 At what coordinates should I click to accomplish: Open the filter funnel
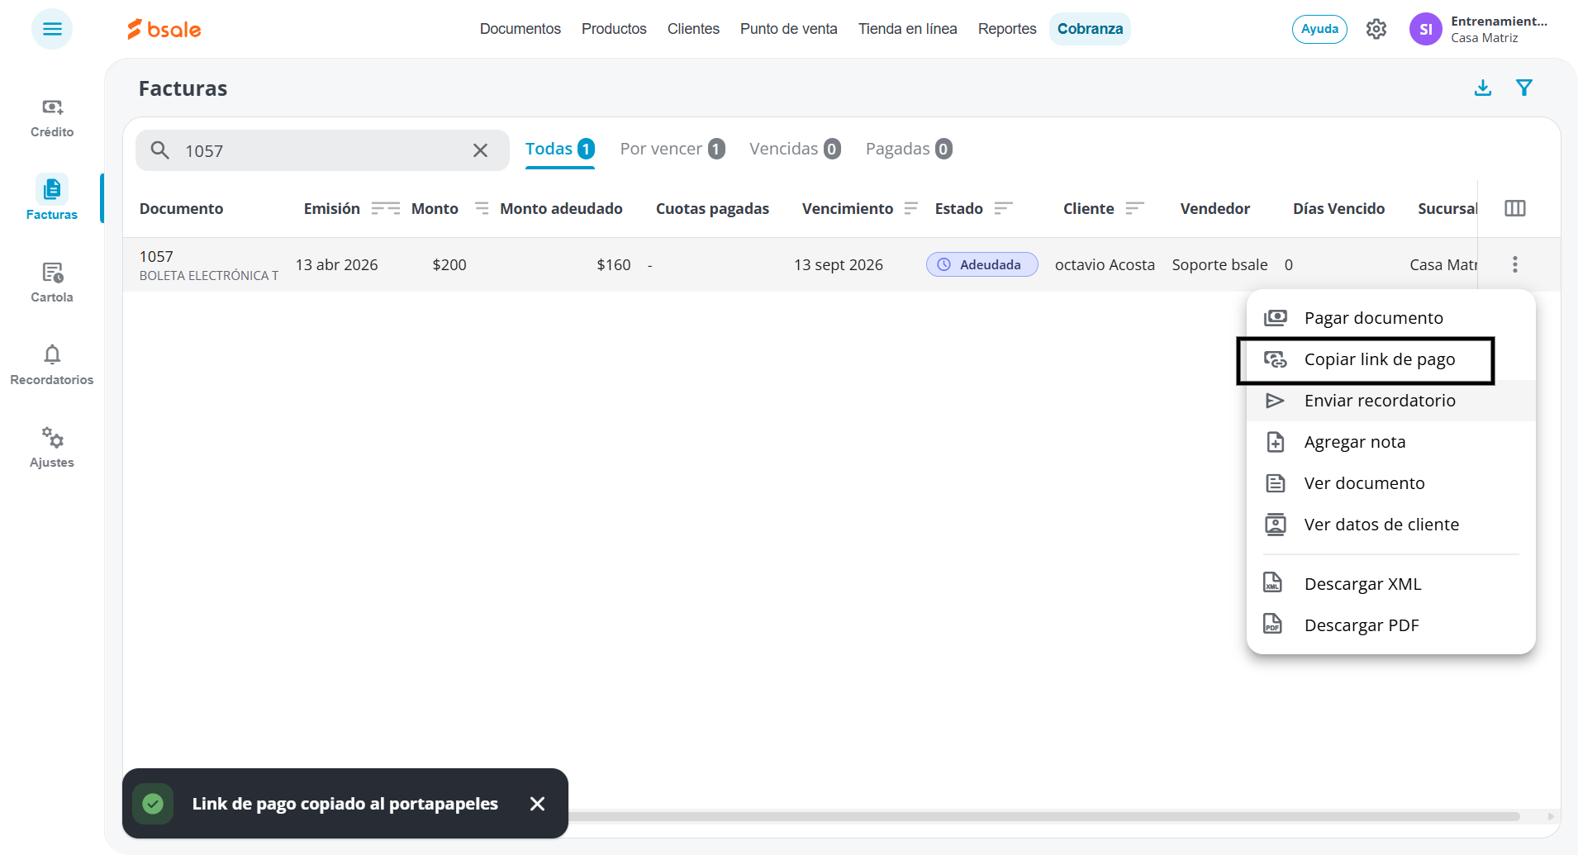(1524, 88)
